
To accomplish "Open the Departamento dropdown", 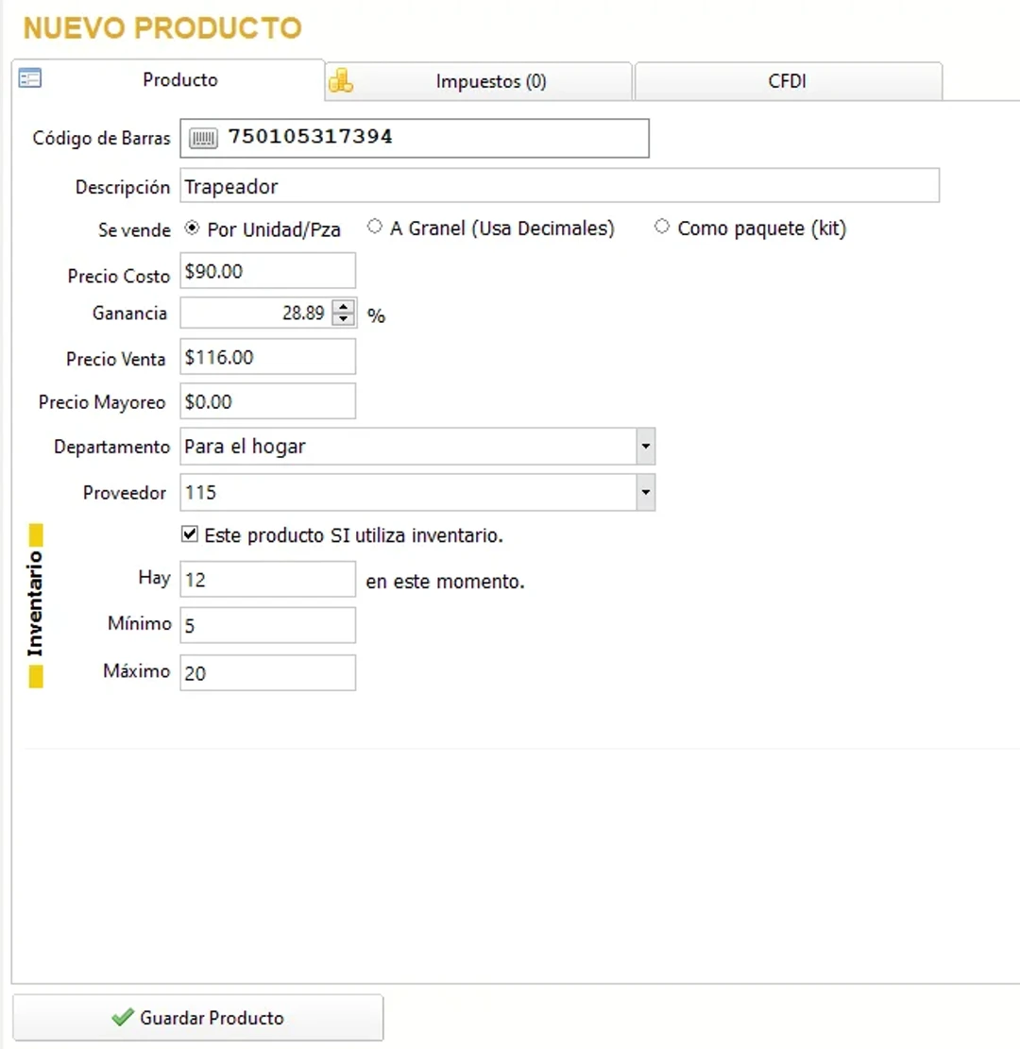I will (x=645, y=446).
